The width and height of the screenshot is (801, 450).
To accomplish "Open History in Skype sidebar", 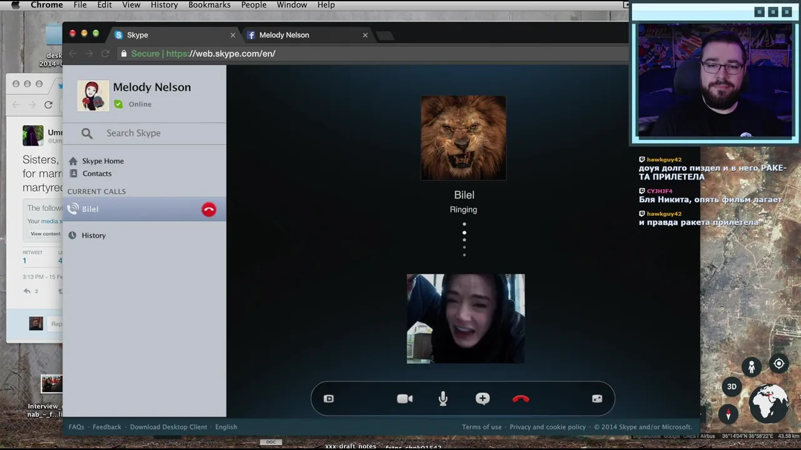I will (x=94, y=235).
